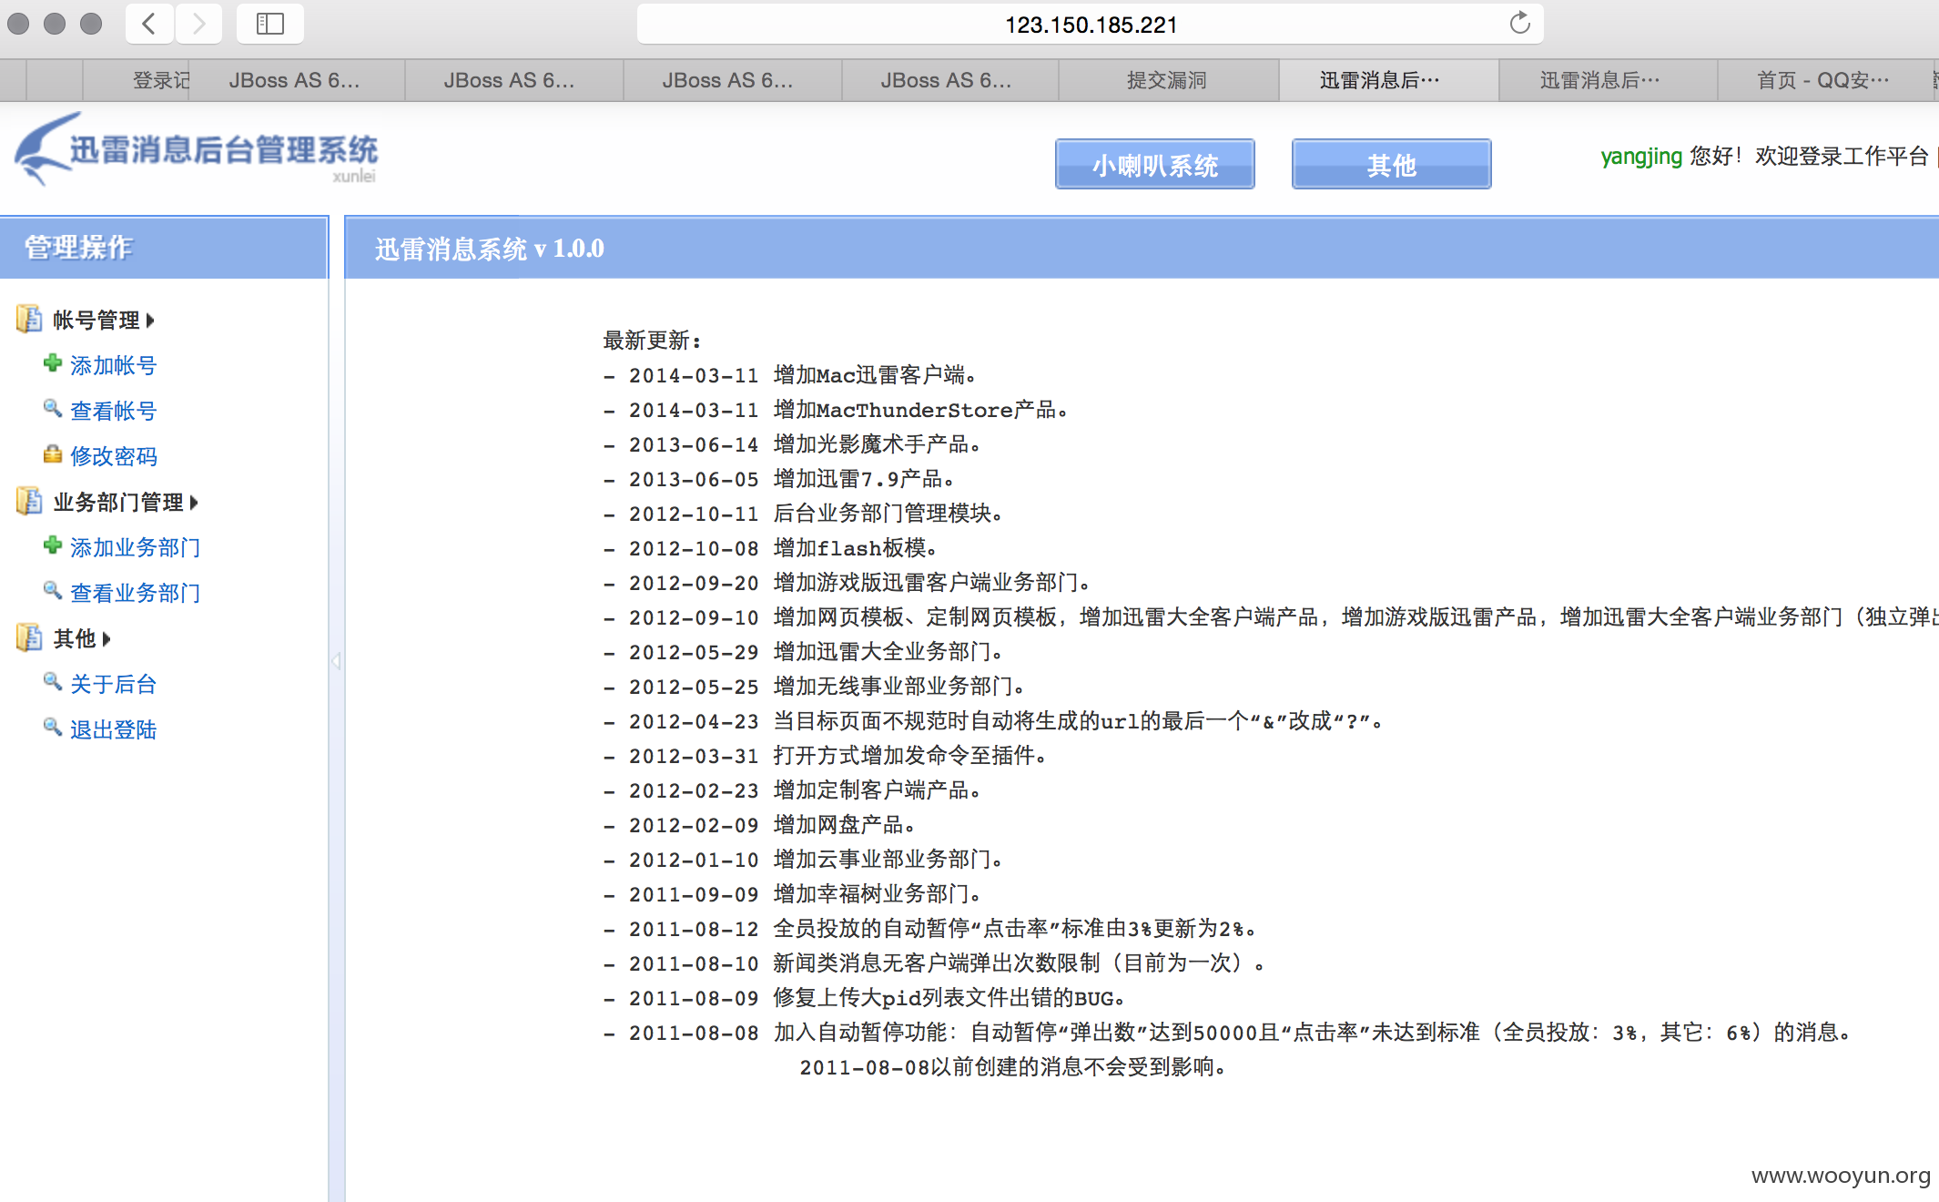The image size is (1939, 1202).
Task: Switch to the fourth JBoss AS 6 tab
Action: tap(950, 80)
